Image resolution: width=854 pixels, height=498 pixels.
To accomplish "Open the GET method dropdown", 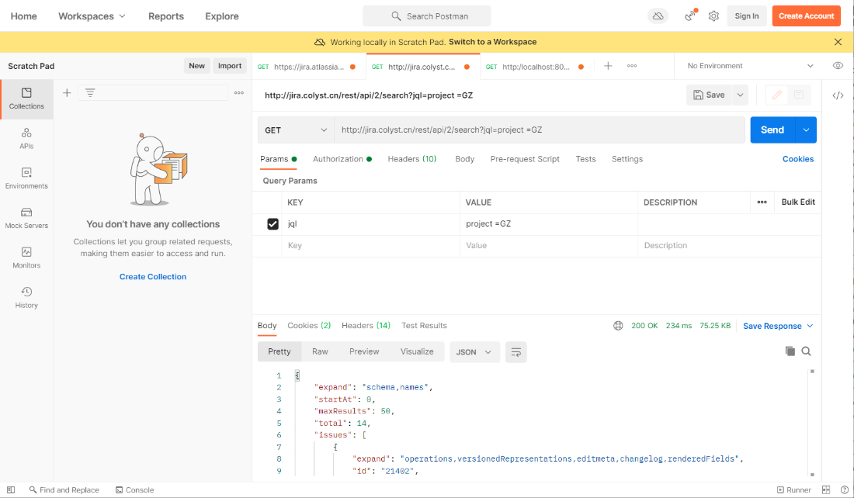I will coord(296,130).
